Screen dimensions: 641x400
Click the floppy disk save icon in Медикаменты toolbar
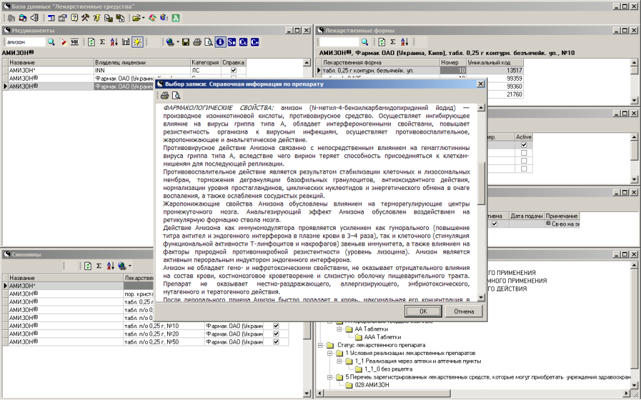click(185, 42)
